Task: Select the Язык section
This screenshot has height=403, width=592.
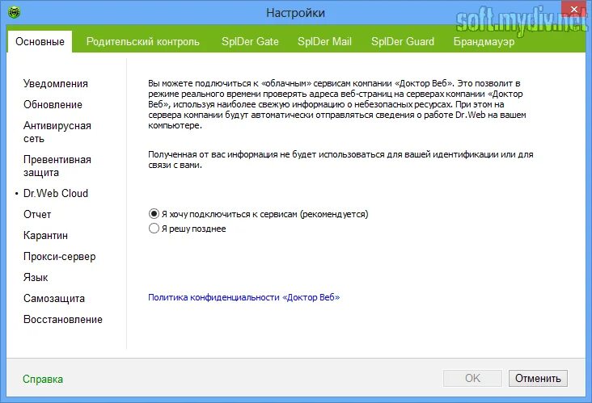Action: pyautogui.click(x=36, y=278)
